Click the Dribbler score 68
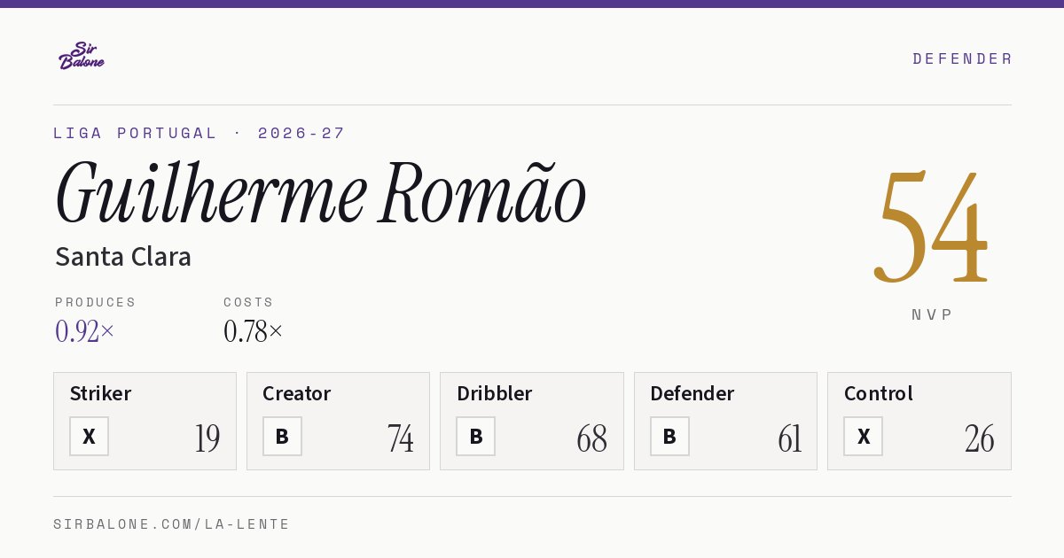Screen dimensions: 1064x558 pos(591,438)
